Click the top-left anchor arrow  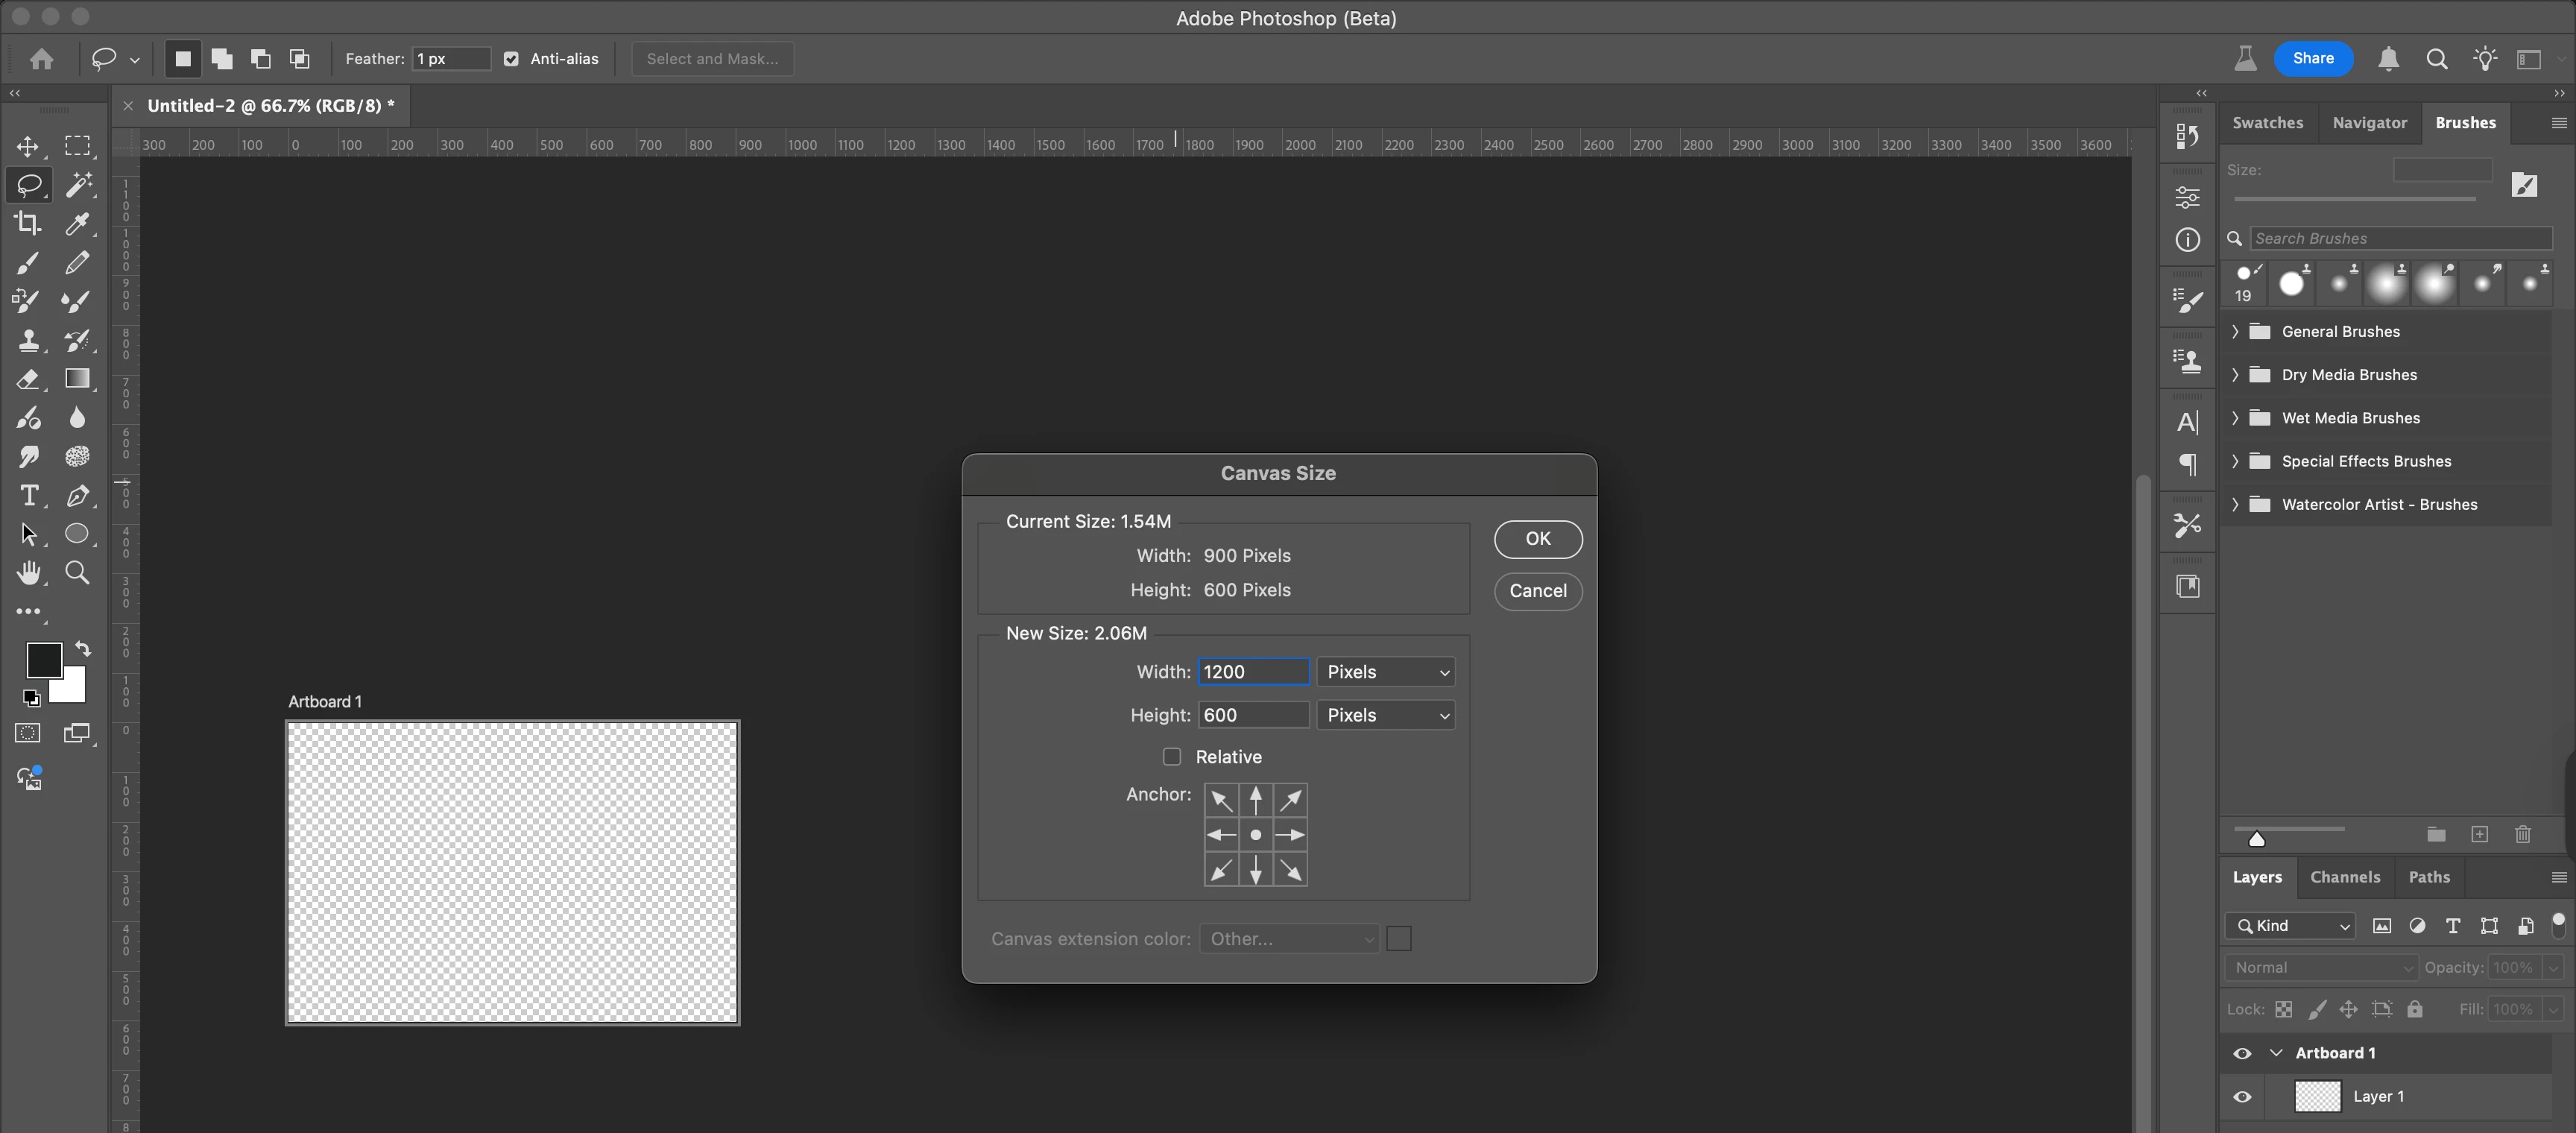pyautogui.click(x=1221, y=800)
